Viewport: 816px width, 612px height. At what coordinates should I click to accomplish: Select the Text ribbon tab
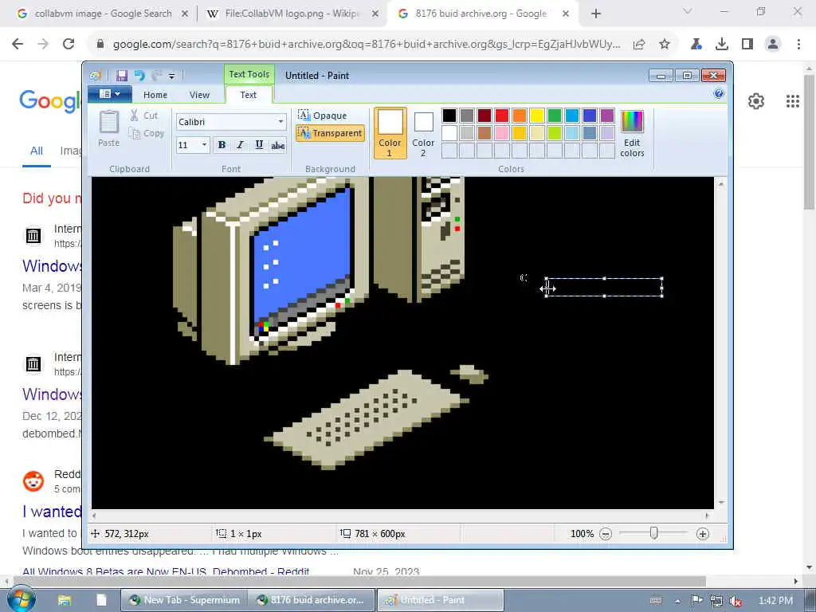249,95
